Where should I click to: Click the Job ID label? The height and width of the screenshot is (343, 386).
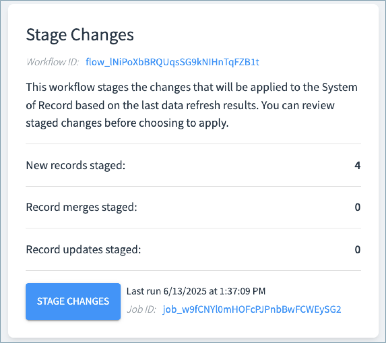click(141, 309)
